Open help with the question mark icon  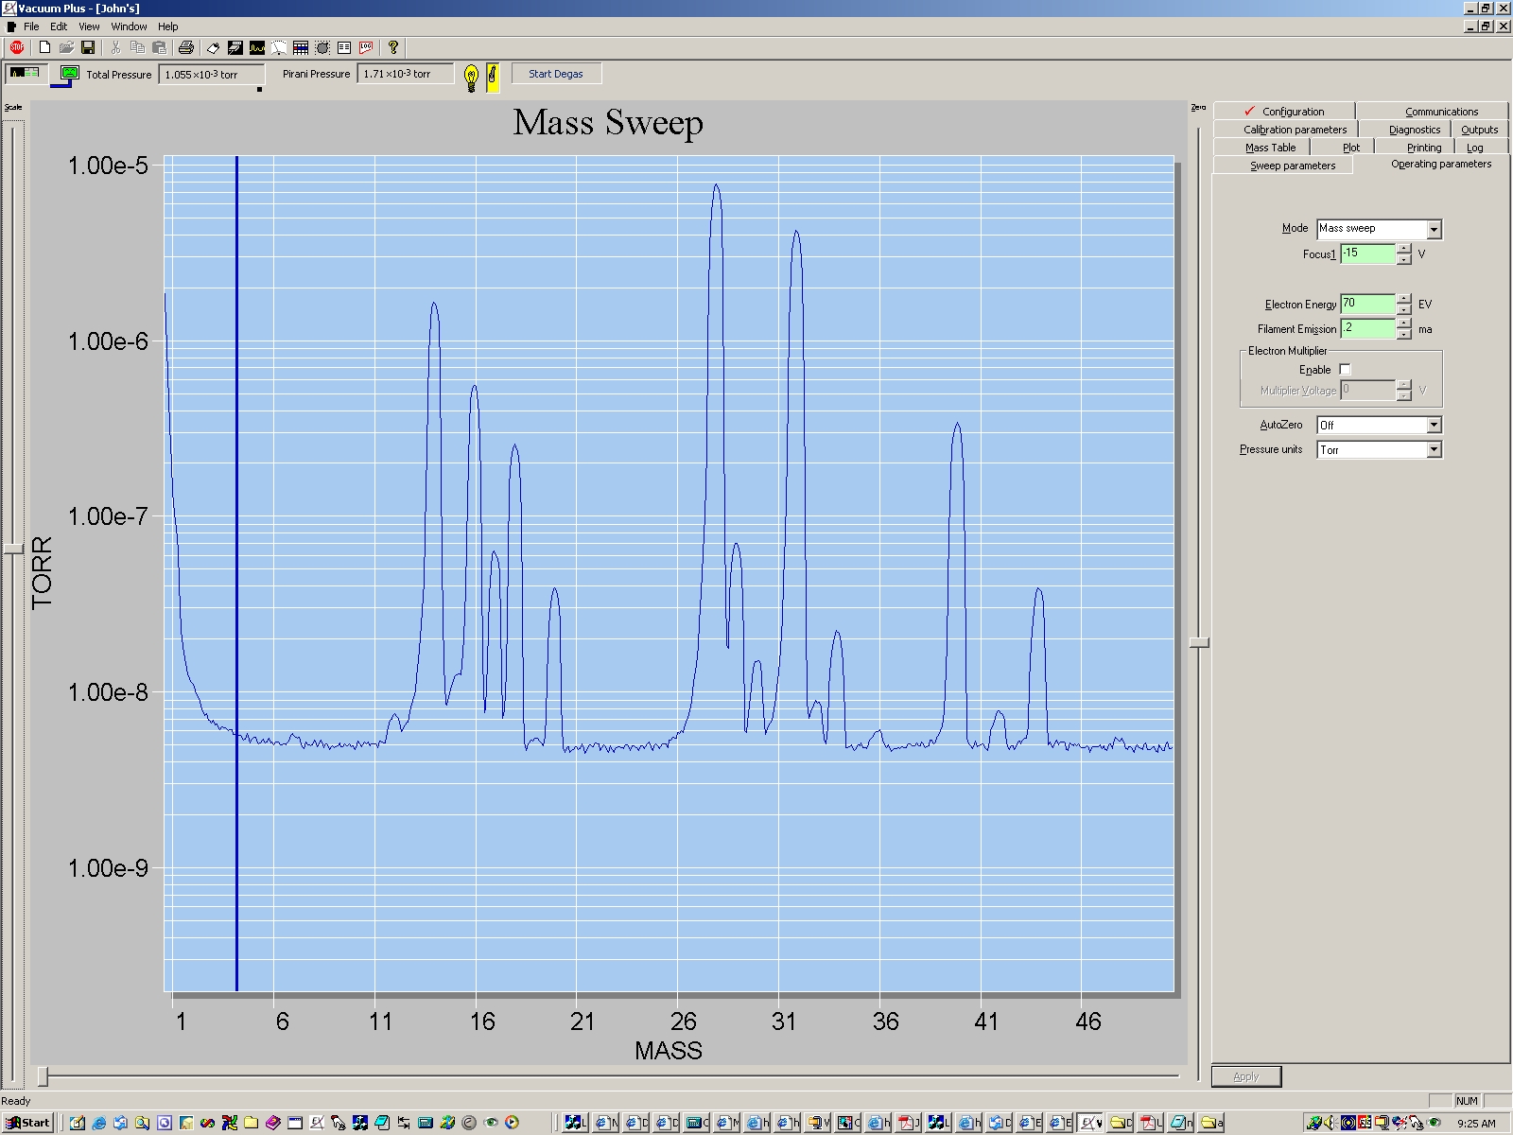coord(393,47)
